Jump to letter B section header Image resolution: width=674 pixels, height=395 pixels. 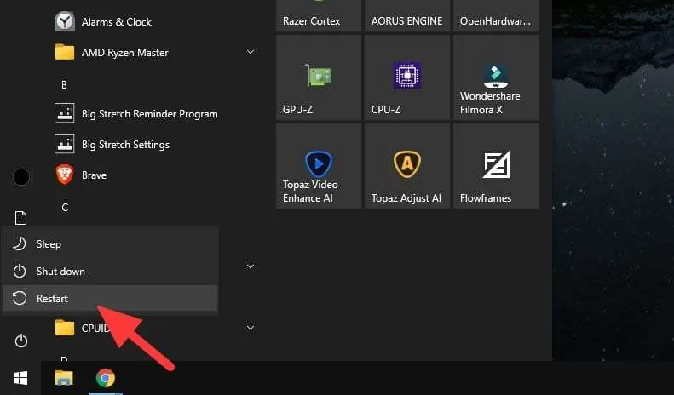[x=64, y=84]
